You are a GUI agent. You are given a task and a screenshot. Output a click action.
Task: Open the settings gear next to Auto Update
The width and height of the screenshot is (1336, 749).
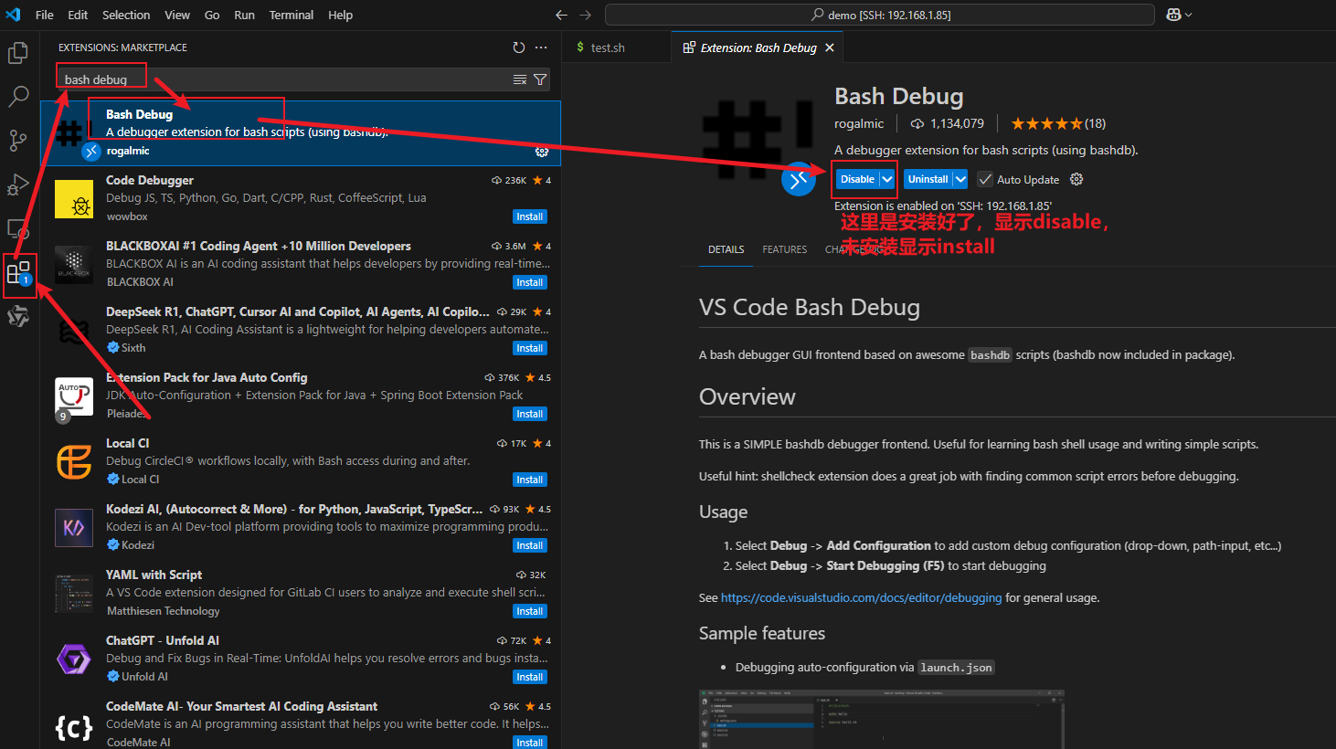coord(1076,179)
